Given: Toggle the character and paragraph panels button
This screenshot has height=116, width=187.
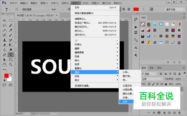Looking at the screenshot, I should click(x=151, y=9).
